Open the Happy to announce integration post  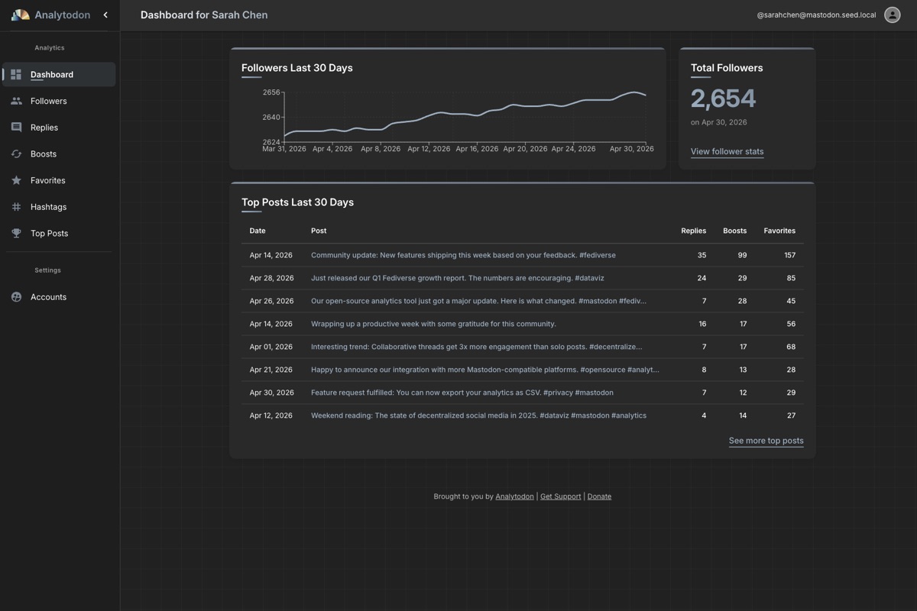(484, 370)
